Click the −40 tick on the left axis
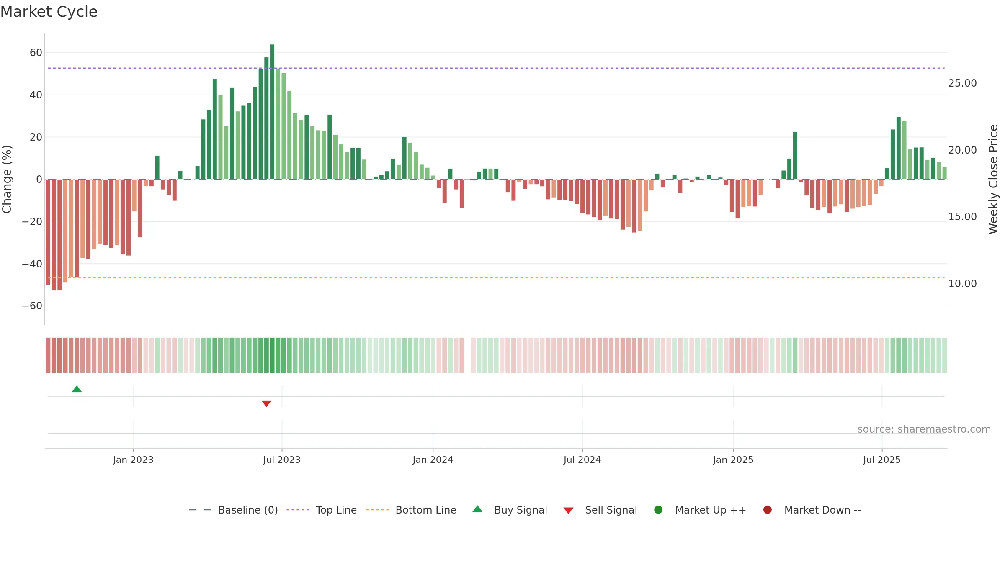 tap(32, 264)
